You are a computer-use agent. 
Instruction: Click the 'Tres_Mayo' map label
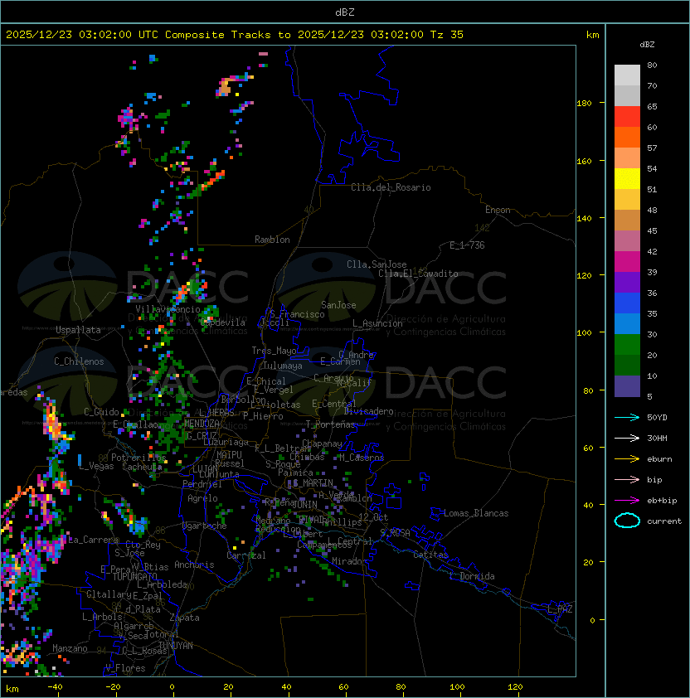pyautogui.click(x=274, y=351)
